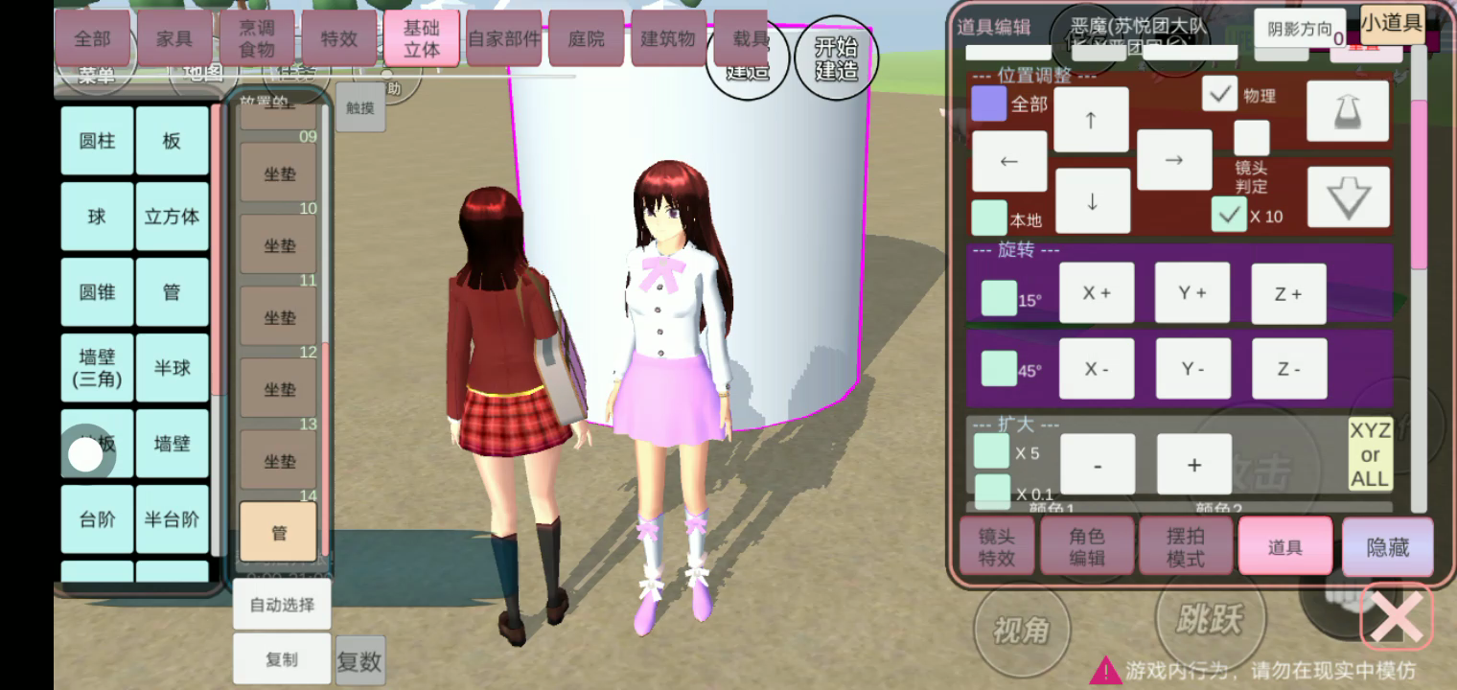
Task: Toggle the XYZ or ALL scale mode
Action: coord(1370,454)
